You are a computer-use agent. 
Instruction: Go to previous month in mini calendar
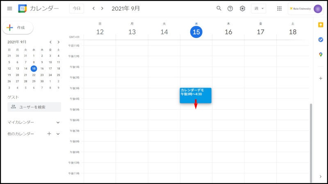pyautogui.click(x=50, y=42)
